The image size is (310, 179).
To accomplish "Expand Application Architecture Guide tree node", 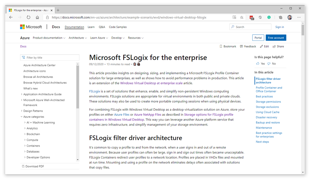I will [x=21, y=94].
